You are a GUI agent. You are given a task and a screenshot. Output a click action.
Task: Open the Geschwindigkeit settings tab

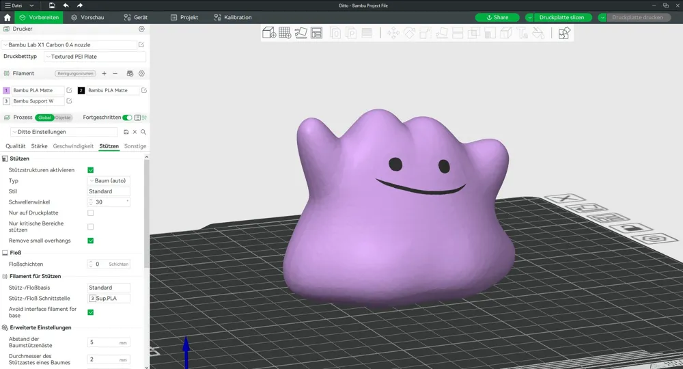coord(73,146)
